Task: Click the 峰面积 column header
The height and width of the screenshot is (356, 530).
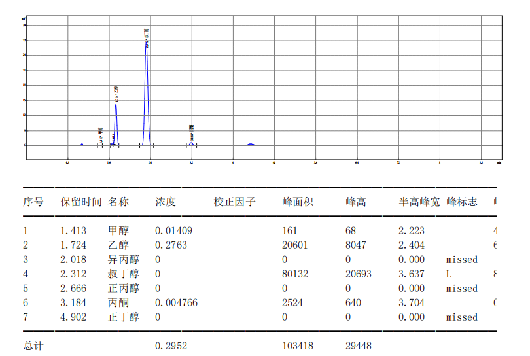Action: coord(298,202)
